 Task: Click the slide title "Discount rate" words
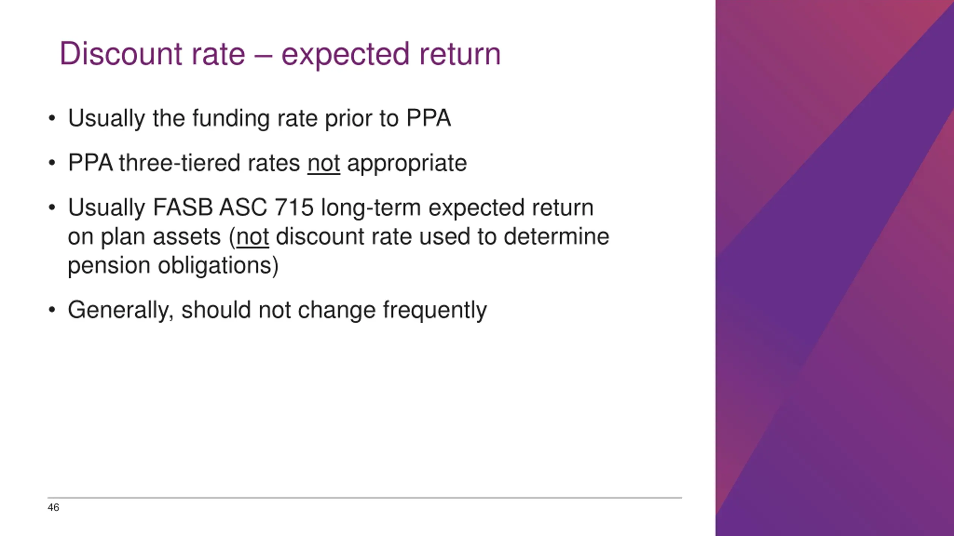[x=152, y=54]
